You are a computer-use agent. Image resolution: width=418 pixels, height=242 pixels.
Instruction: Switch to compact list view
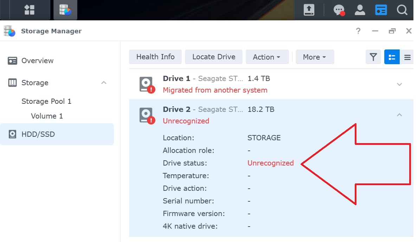pyautogui.click(x=408, y=56)
